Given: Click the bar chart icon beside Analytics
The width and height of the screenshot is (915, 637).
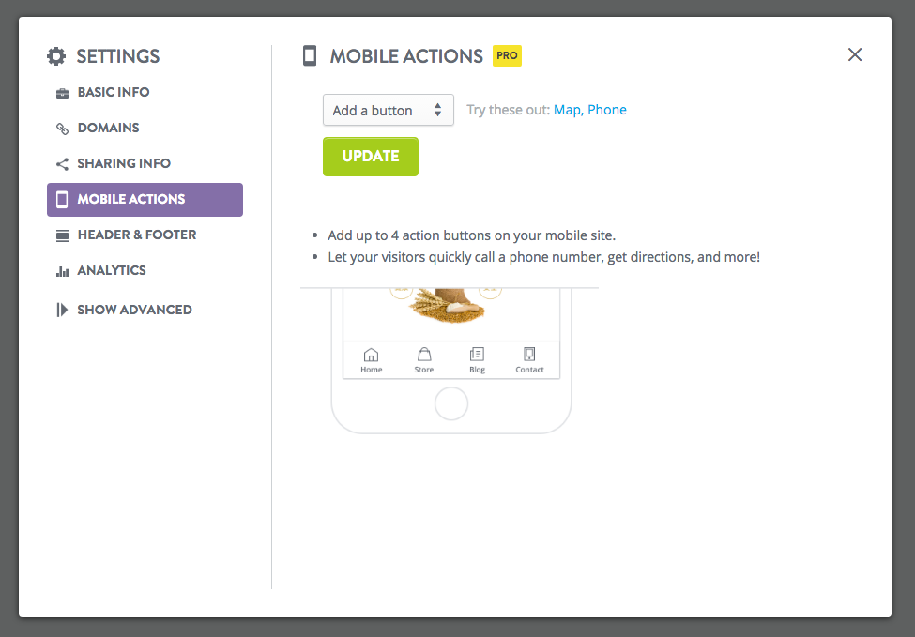Looking at the screenshot, I should [x=62, y=271].
